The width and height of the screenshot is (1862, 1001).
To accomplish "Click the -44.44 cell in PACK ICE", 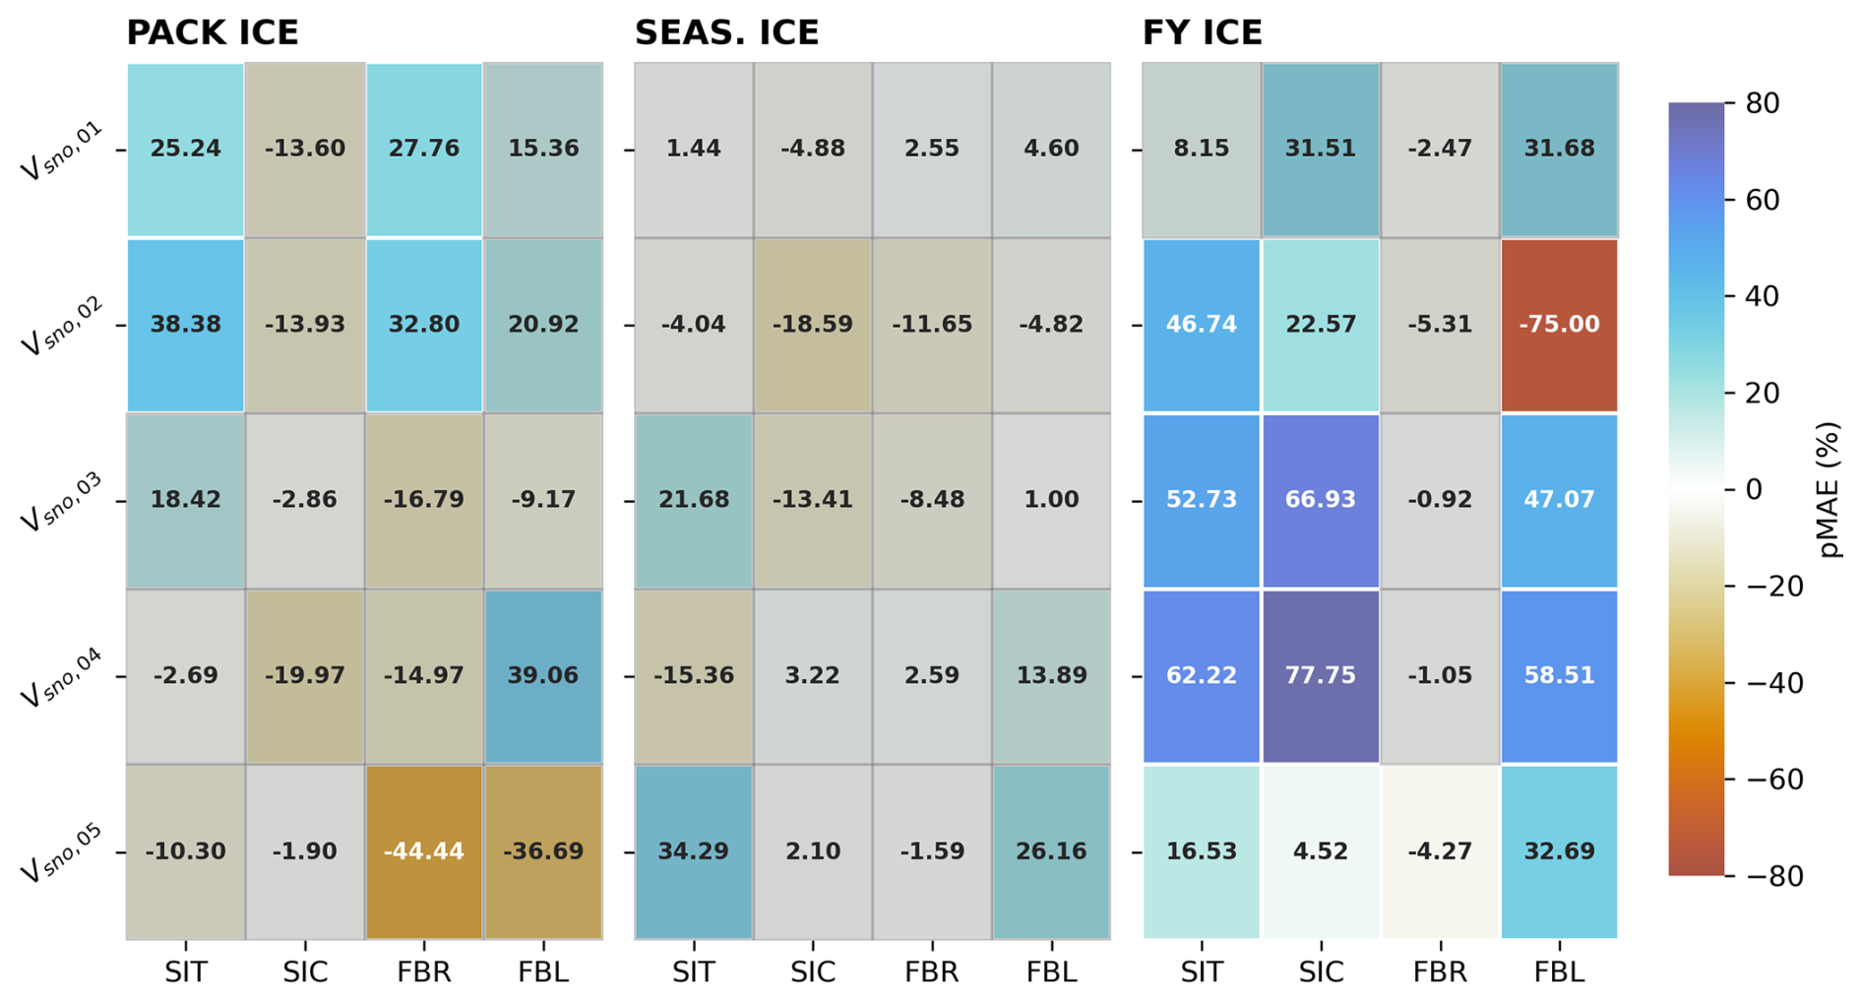I will [423, 851].
